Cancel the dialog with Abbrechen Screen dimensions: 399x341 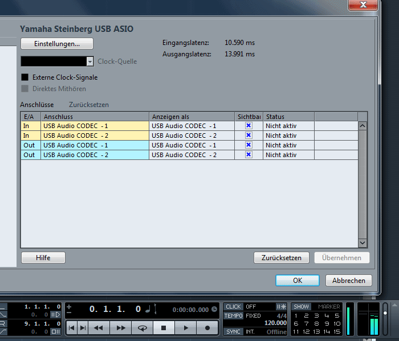(349, 281)
